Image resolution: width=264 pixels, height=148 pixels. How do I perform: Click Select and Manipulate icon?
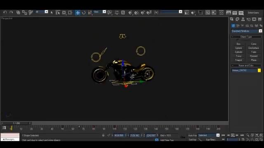point(117,12)
